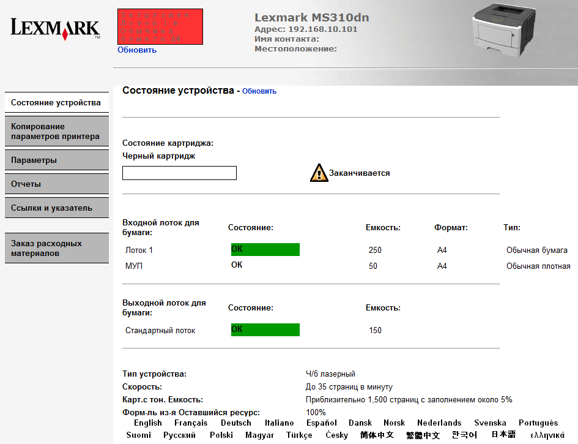Switch language to Português
The image size is (578, 444).
pos(538,423)
